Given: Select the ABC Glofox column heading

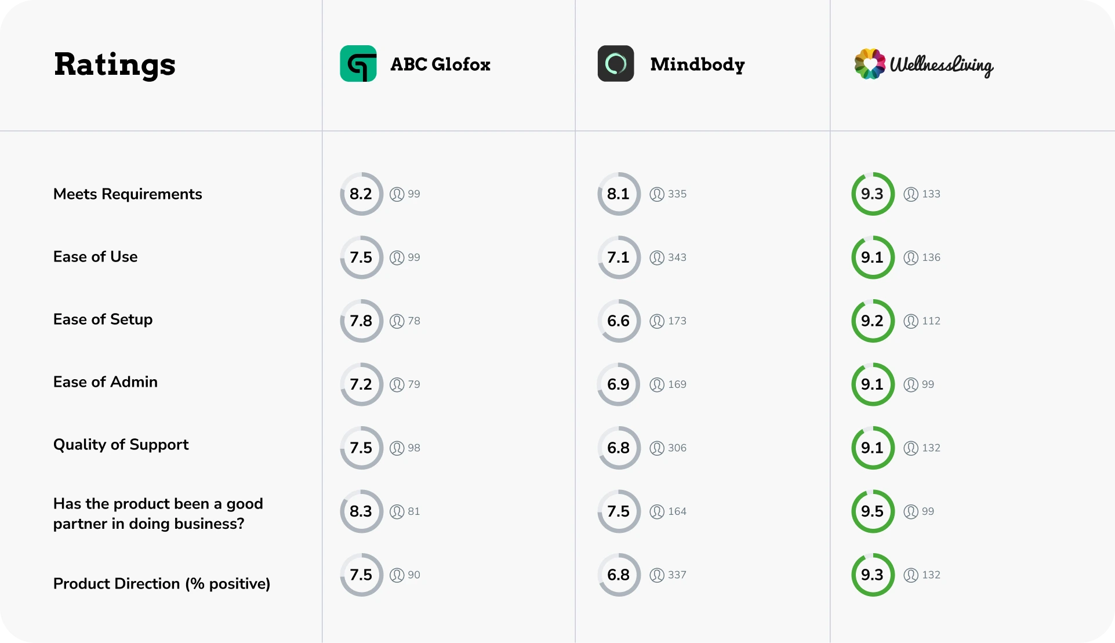Looking at the screenshot, I should (x=440, y=64).
